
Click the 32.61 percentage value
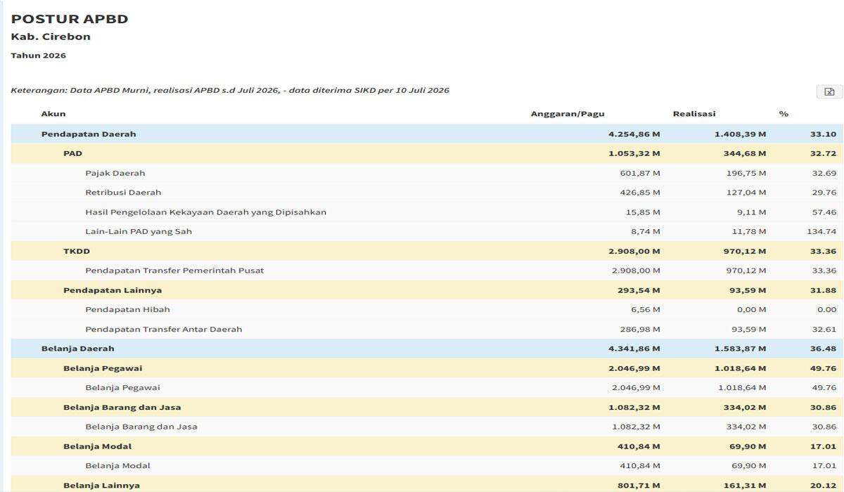[824, 329]
